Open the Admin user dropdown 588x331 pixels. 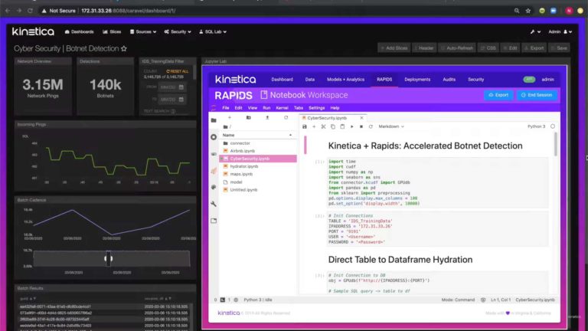(x=558, y=31)
